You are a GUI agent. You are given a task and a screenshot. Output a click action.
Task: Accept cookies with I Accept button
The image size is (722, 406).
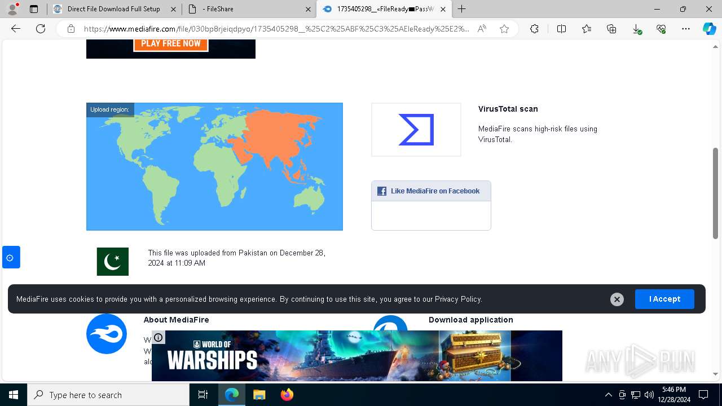point(664,299)
